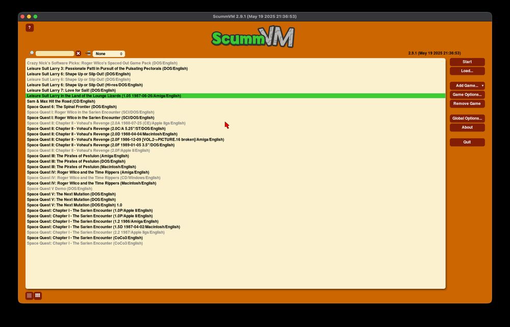Open Global Options...
Image resolution: width=510 pixels, height=327 pixels.
coord(467,119)
